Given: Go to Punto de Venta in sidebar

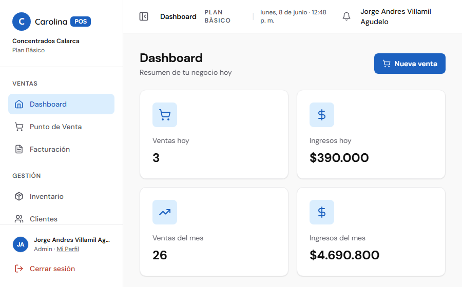Looking at the screenshot, I should click(61, 127).
